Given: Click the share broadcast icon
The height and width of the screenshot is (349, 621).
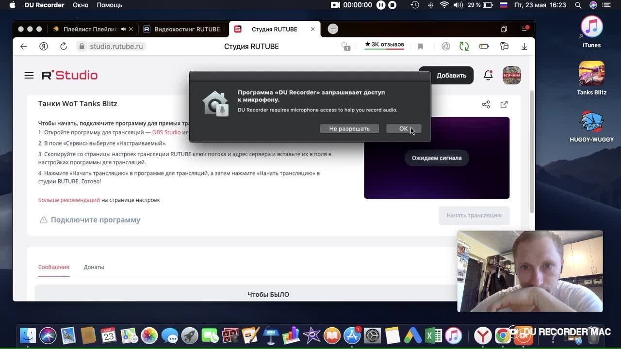Looking at the screenshot, I should click(486, 104).
